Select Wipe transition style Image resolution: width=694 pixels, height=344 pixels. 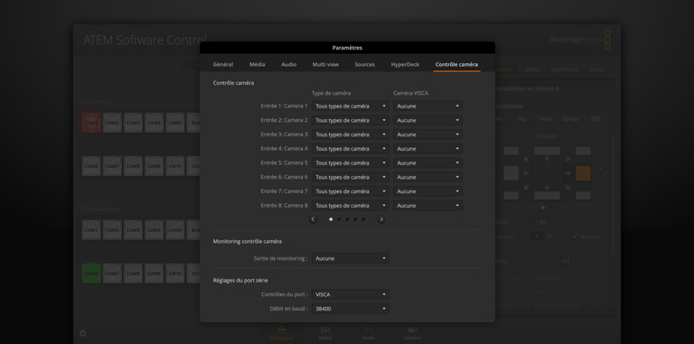(x=546, y=119)
